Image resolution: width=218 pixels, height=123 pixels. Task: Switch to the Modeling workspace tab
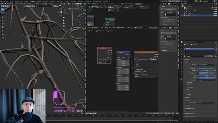click(x=38, y=1)
